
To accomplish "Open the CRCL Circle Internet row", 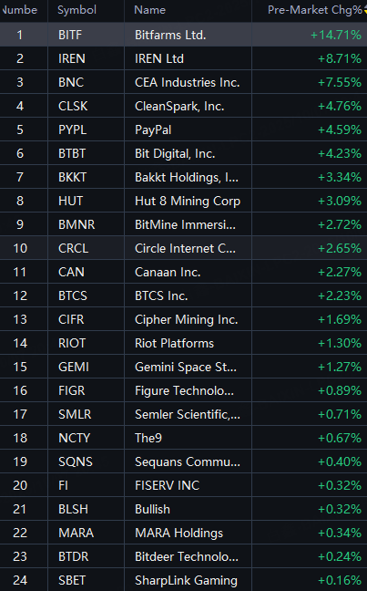I will pyautogui.click(x=183, y=248).
